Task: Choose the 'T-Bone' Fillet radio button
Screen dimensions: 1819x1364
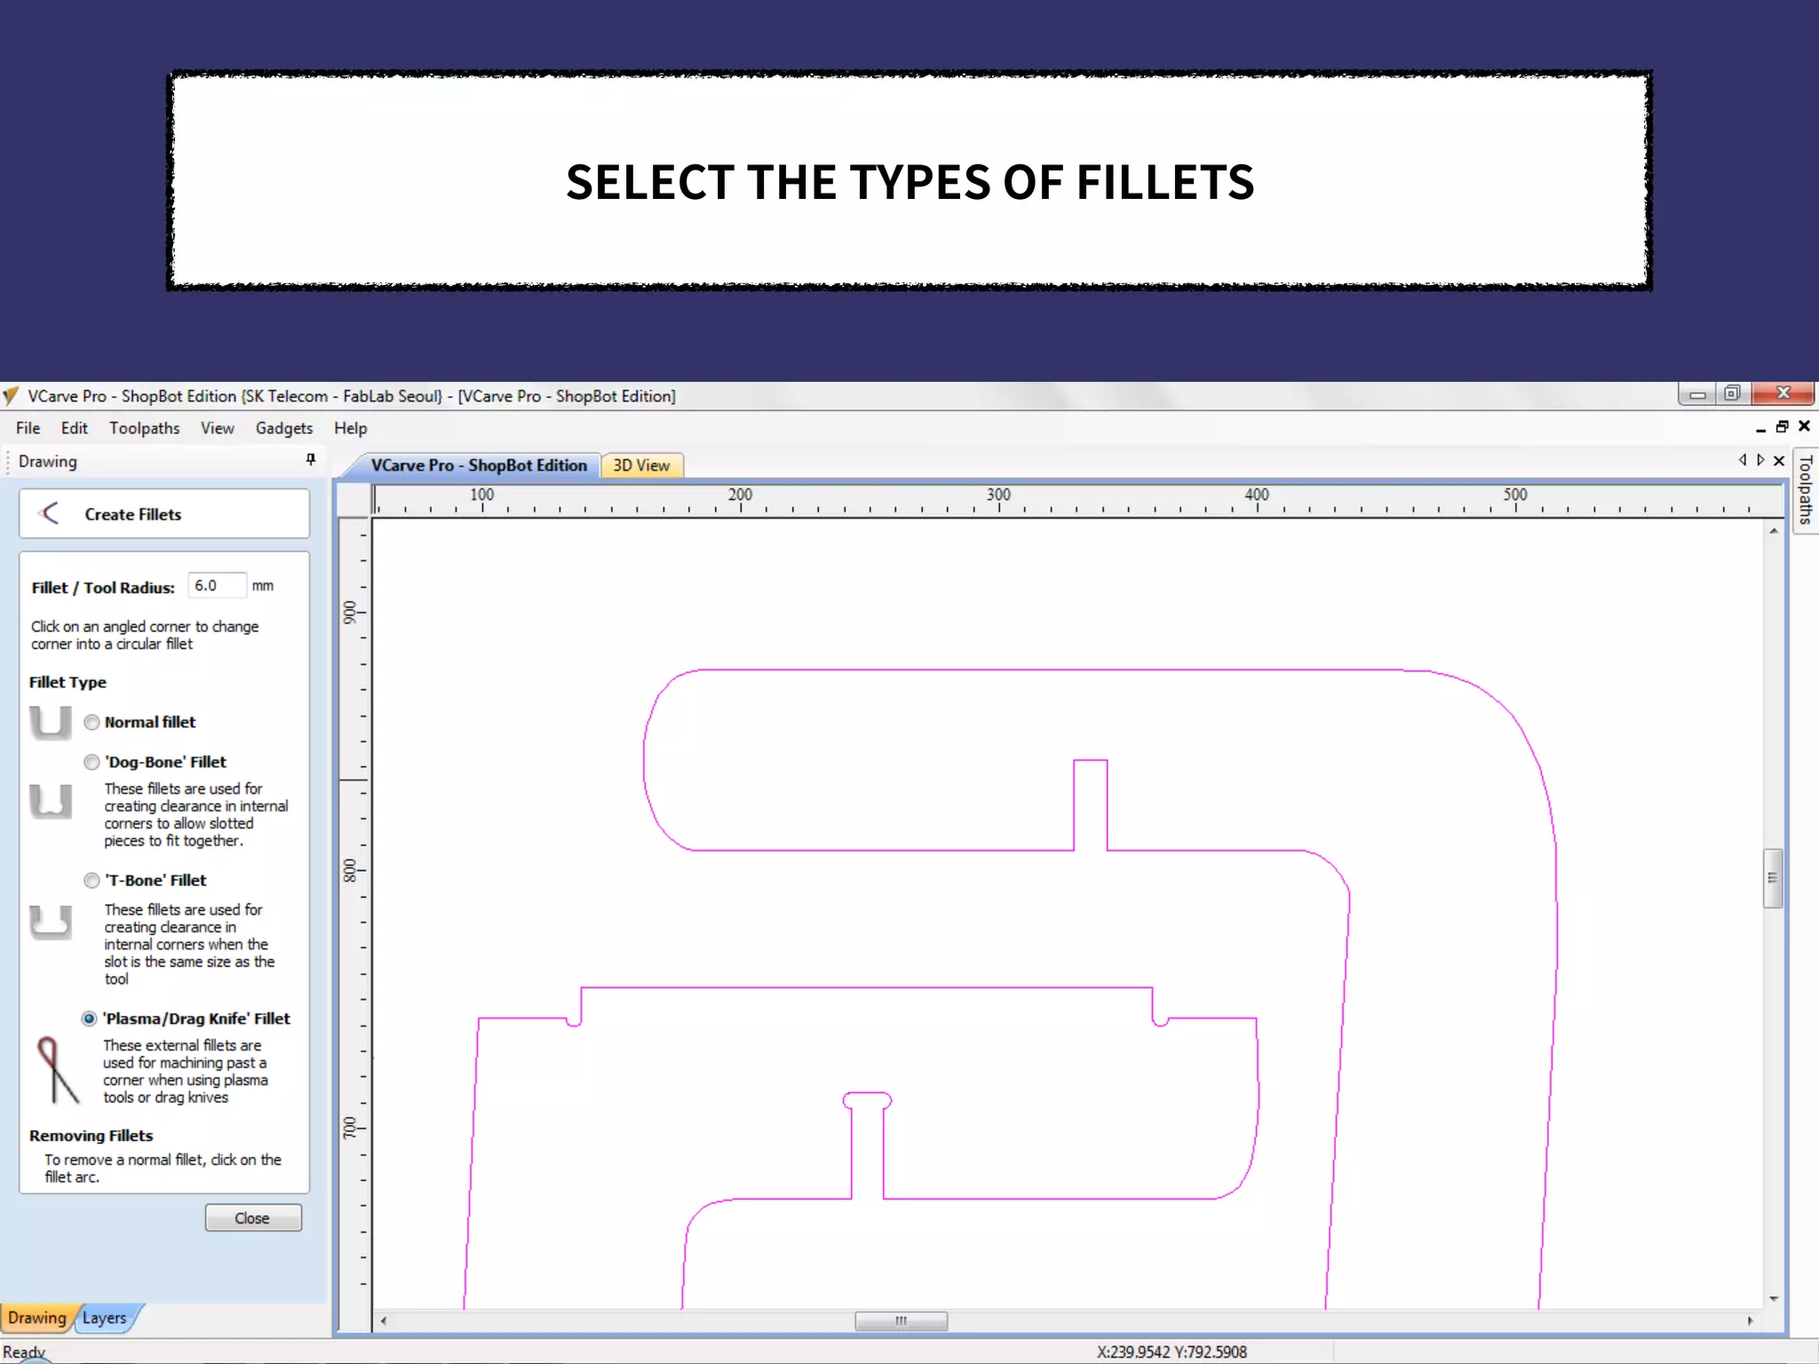Action: point(91,880)
